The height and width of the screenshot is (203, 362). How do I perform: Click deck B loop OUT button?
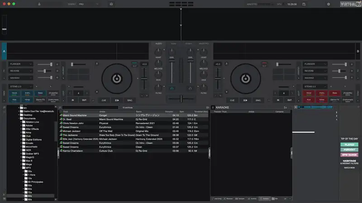(x=290, y=100)
